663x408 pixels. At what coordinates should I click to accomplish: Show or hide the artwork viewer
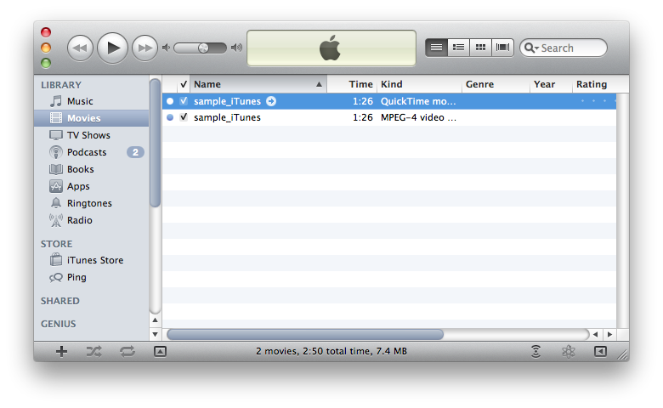click(x=161, y=351)
